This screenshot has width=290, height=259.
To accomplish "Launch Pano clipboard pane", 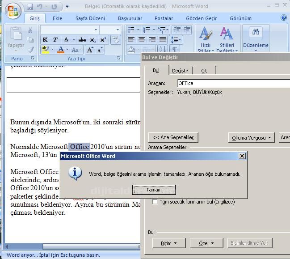I will coord(33,58).
